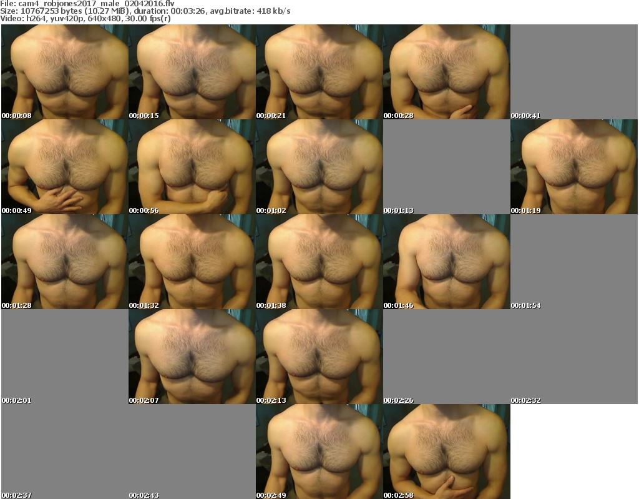639x499 pixels.
Task: Select the thumbnail frame stamped 00:01:32
Action: pos(192,262)
